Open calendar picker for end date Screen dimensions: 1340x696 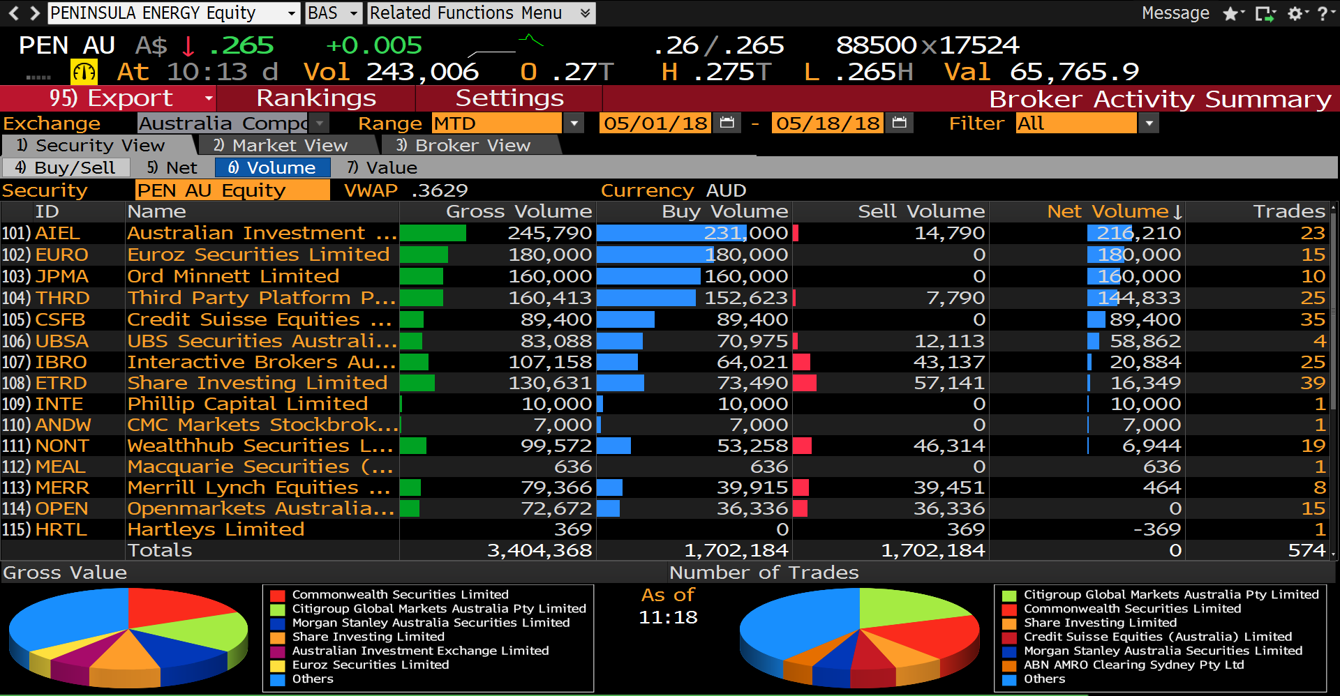(x=900, y=123)
